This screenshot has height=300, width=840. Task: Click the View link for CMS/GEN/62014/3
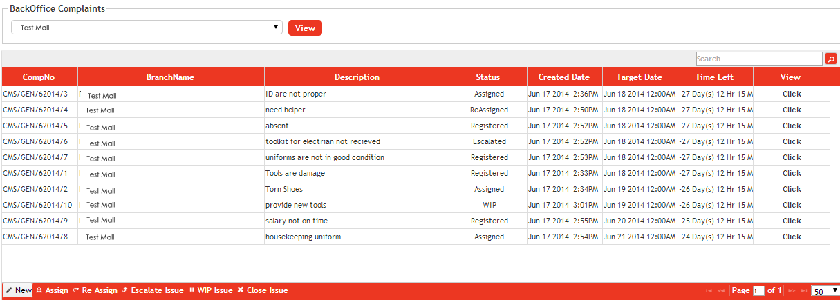[792, 94]
